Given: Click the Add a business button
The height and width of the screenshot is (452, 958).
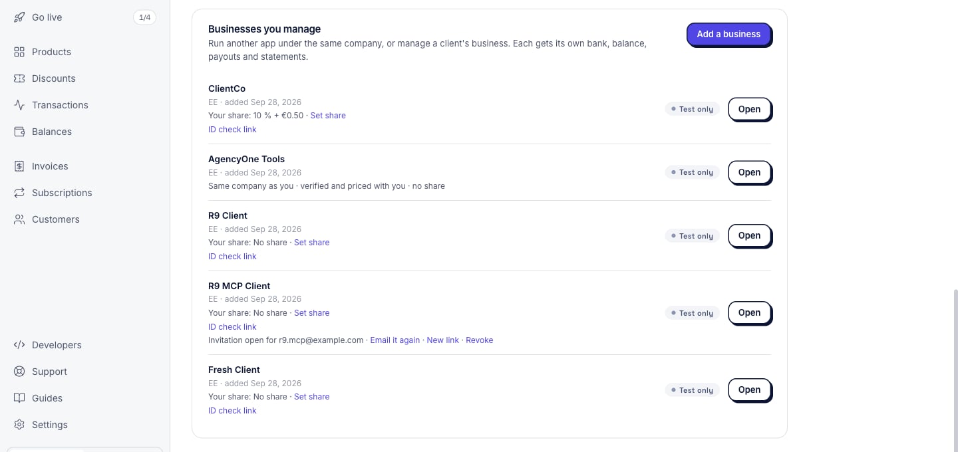Looking at the screenshot, I should click(x=728, y=35).
